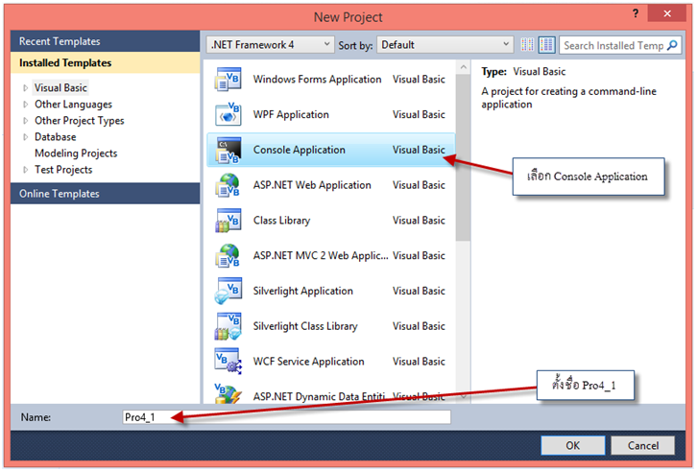Pick the Class Library template icon
Image resolution: width=697 pixels, height=471 pixels.
coord(228,221)
